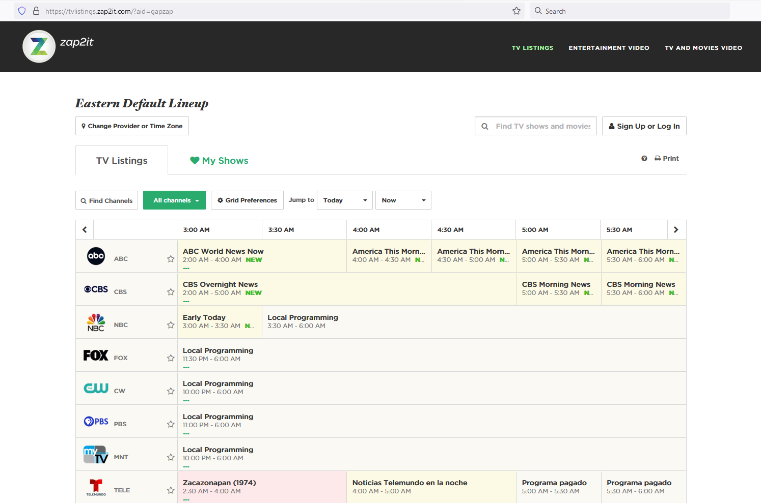The height and width of the screenshot is (503, 761).
Task: Open ENTERTAINMENT VIDEO nav item
Action: (609, 48)
